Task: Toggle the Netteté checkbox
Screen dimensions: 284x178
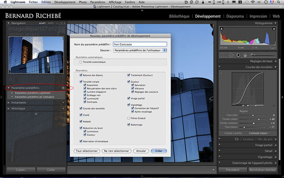Action: [81, 122]
